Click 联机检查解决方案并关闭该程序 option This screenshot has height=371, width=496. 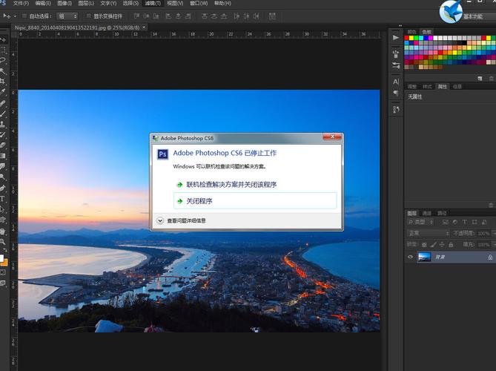tap(231, 185)
